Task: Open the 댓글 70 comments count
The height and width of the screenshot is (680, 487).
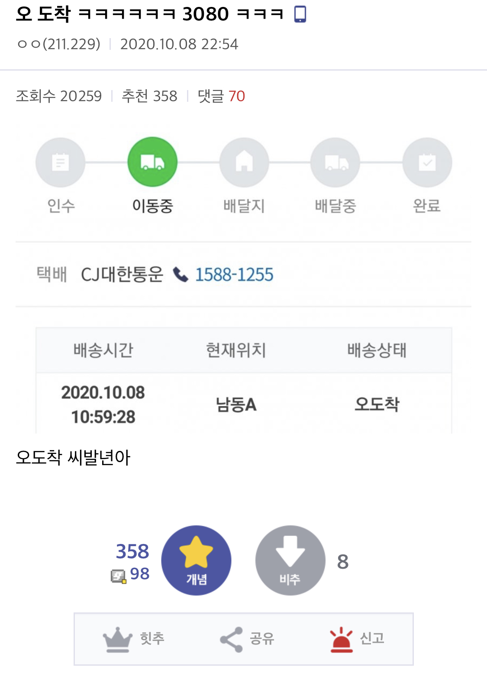Action: (x=221, y=96)
